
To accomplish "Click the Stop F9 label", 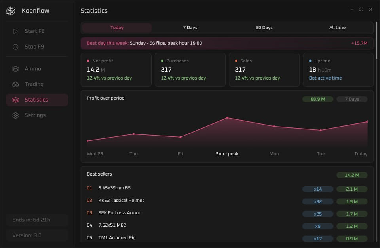I will pos(34,47).
